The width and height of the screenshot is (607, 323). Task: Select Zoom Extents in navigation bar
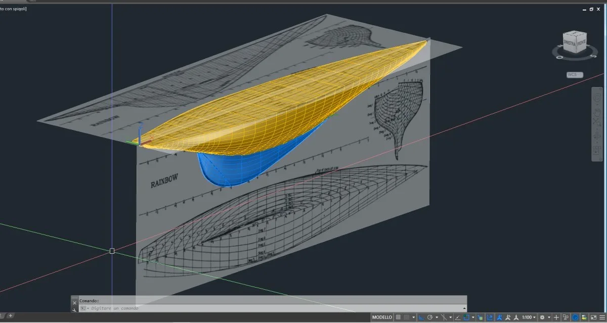[x=596, y=123]
